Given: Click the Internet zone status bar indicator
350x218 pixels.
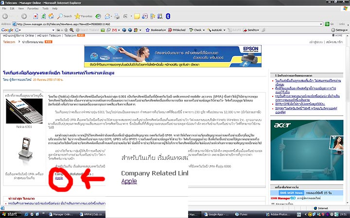Looking at the screenshot, I should (321, 208).
